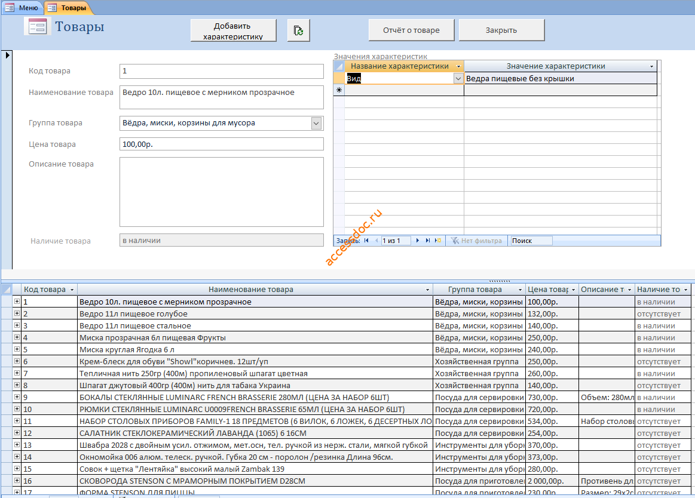Viewport: 695px width, 498px height.
Task: Click the record number box showing 1 из 1
Action: point(396,241)
